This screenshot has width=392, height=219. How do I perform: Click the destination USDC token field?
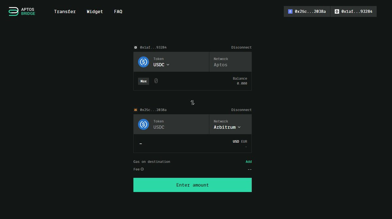click(x=171, y=124)
